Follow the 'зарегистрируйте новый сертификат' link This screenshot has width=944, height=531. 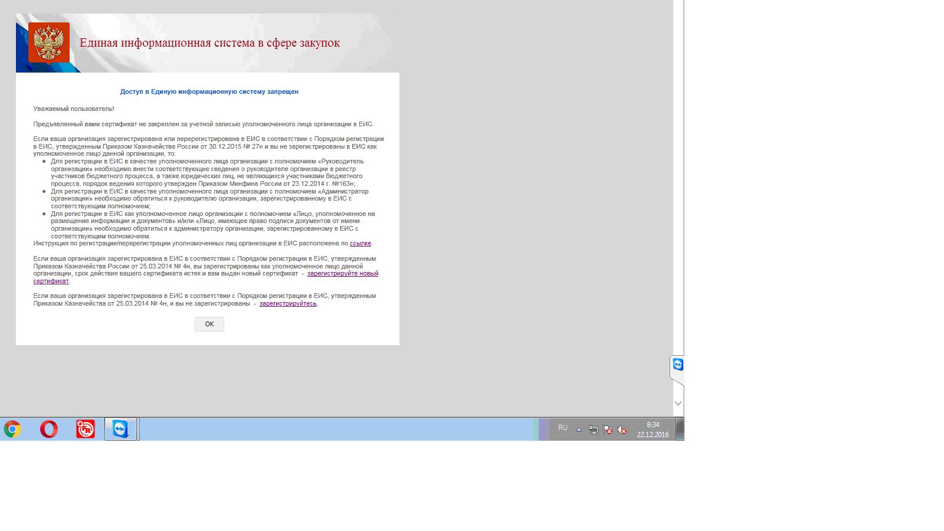click(342, 274)
